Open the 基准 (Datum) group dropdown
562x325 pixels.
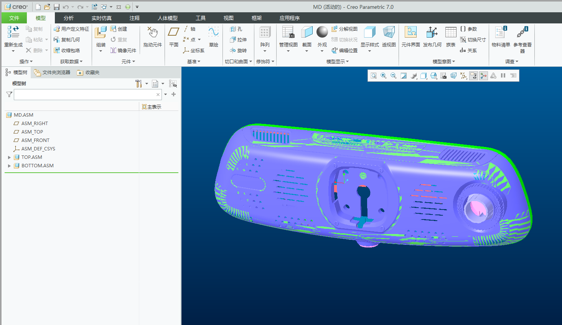[194, 61]
